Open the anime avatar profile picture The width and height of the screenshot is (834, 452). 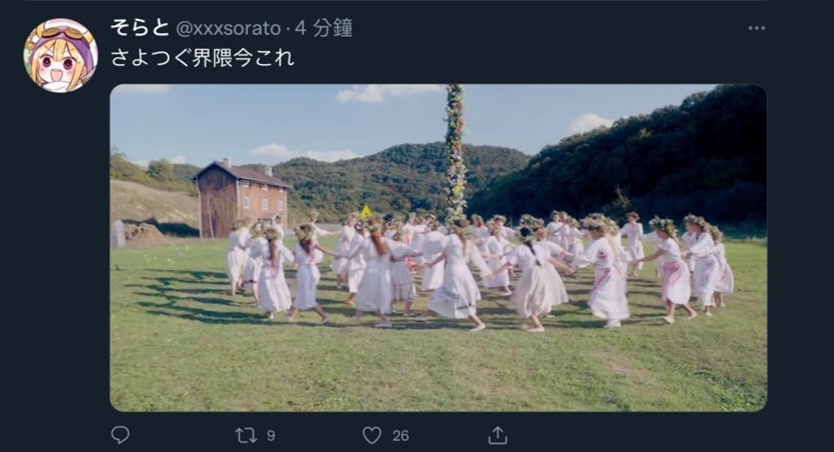(x=60, y=56)
